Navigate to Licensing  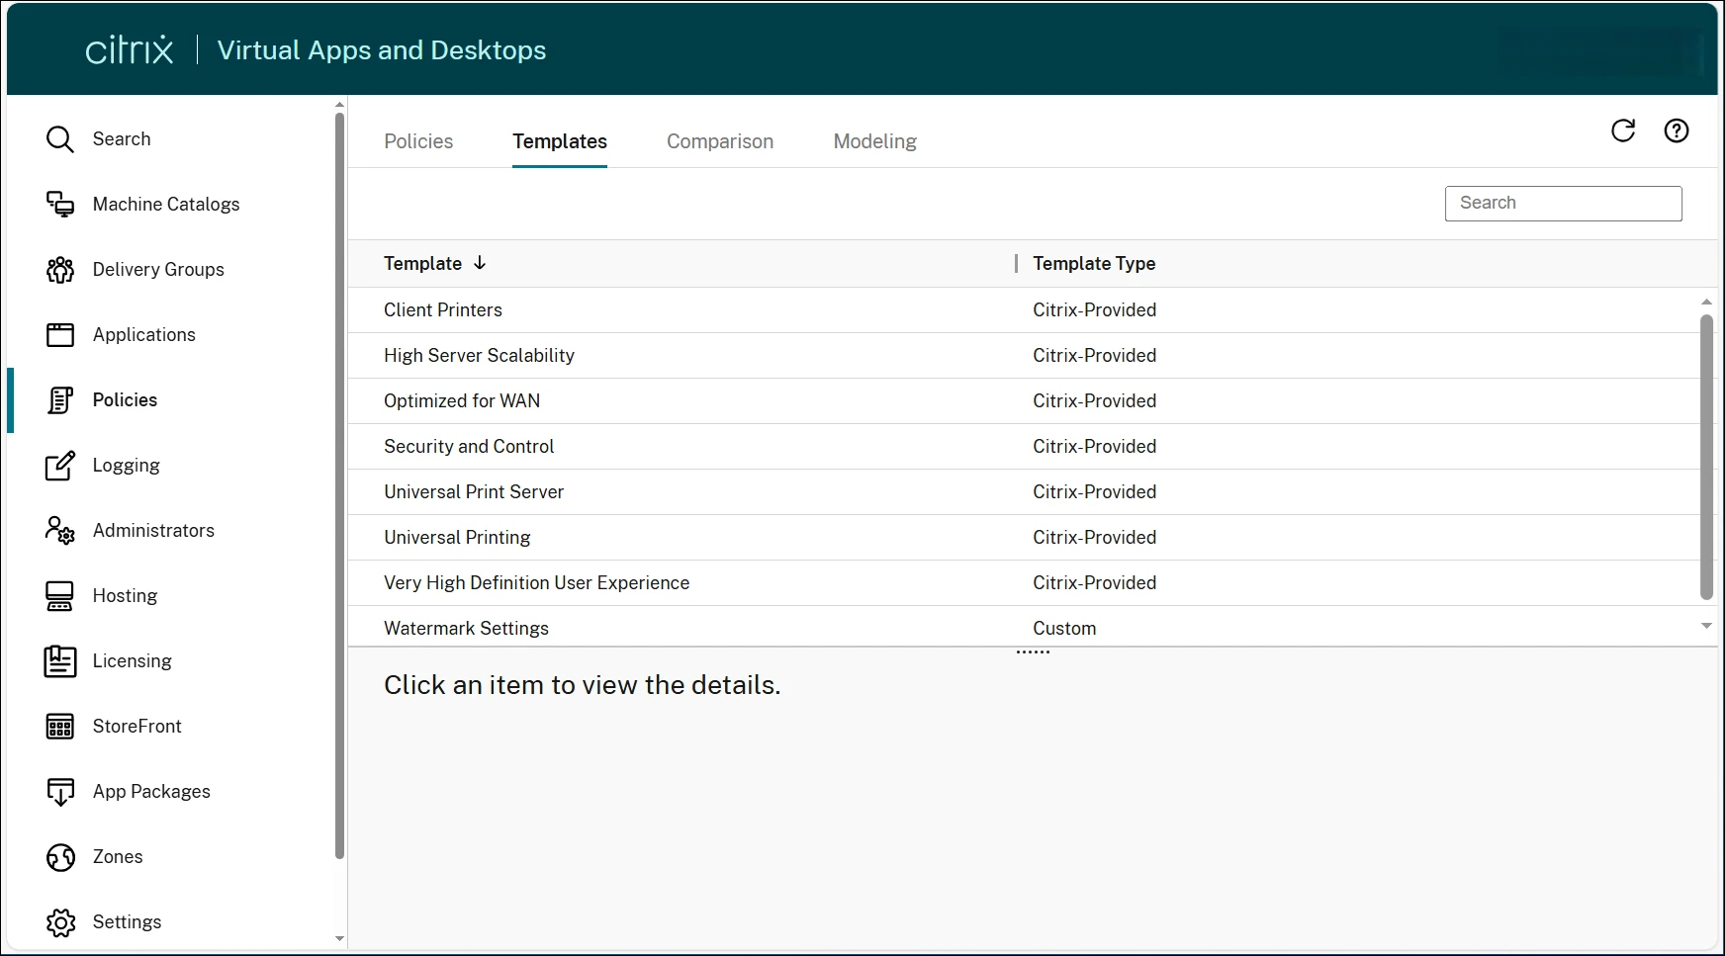[x=132, y=661]
